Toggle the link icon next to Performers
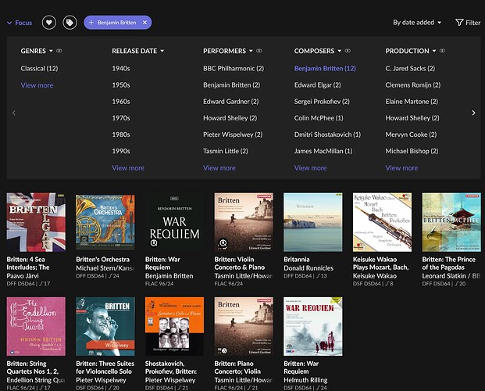The image size is (485, 391). [259, 51]
